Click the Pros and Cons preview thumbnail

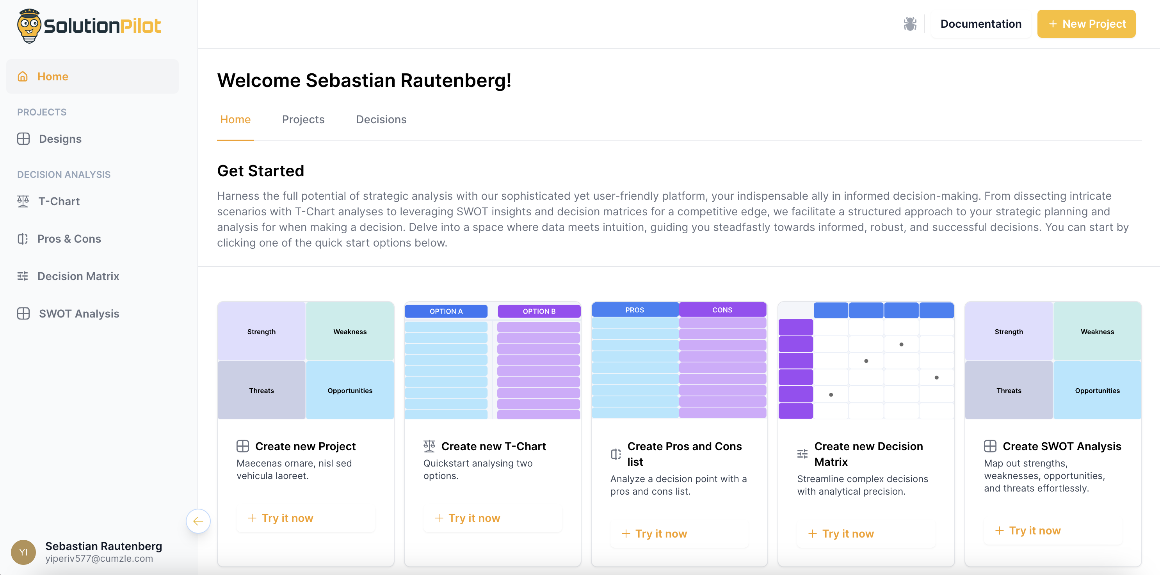pos(679,360)
